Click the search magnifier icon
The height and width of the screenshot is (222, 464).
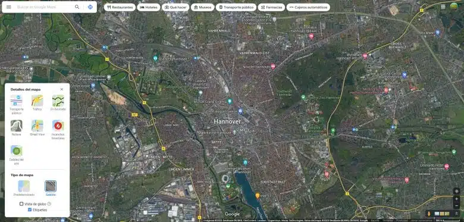click(77, 7)
